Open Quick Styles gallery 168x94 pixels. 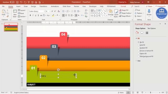click(x=116, y=13)
